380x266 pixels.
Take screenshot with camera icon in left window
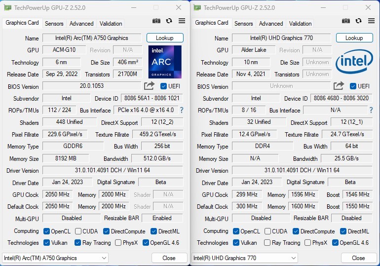coord(156,21)
